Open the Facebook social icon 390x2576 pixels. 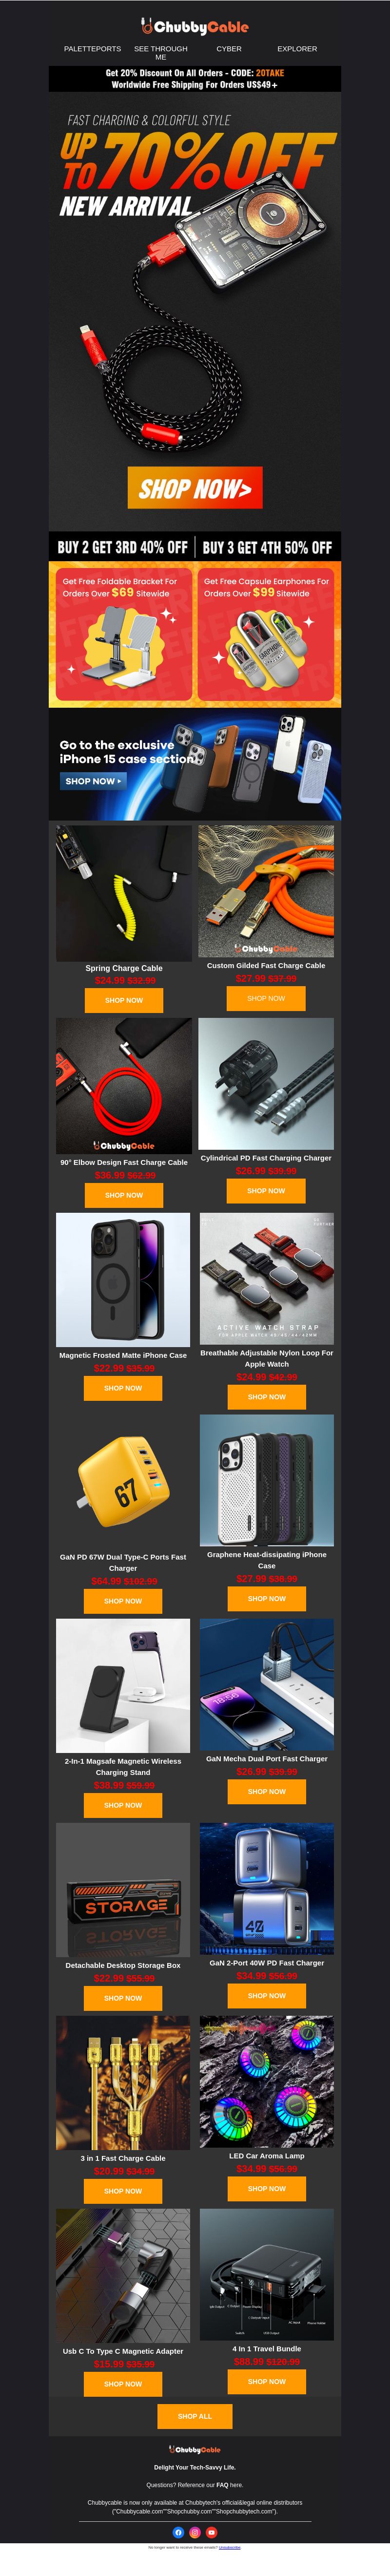click(x=178, y=2532)
